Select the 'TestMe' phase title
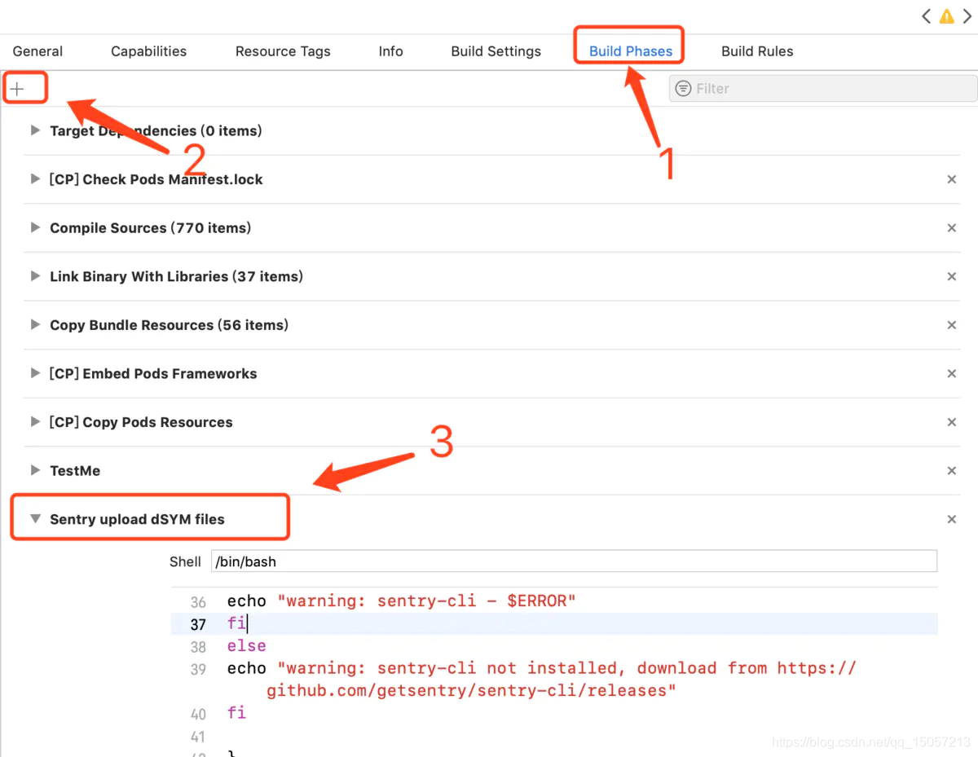This screenshot has width=978, height=757. pyautogui.click(x=75, y=471)
